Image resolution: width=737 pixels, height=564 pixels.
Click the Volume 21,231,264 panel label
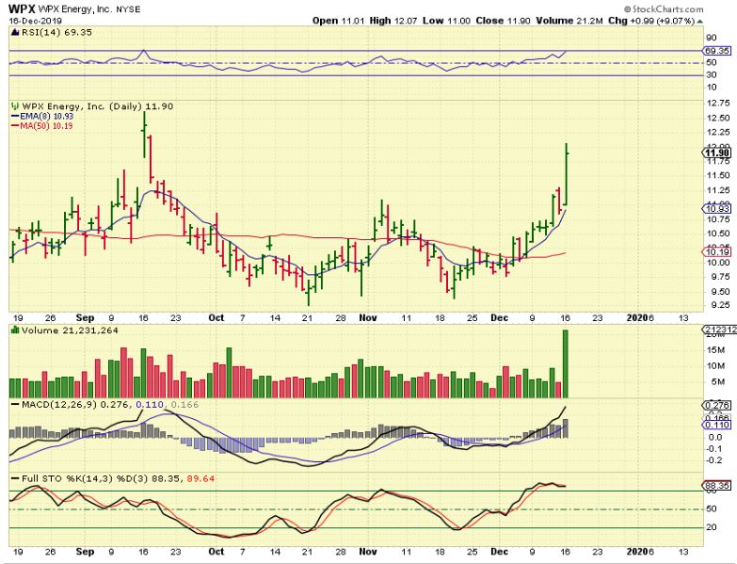coord(70,330)
